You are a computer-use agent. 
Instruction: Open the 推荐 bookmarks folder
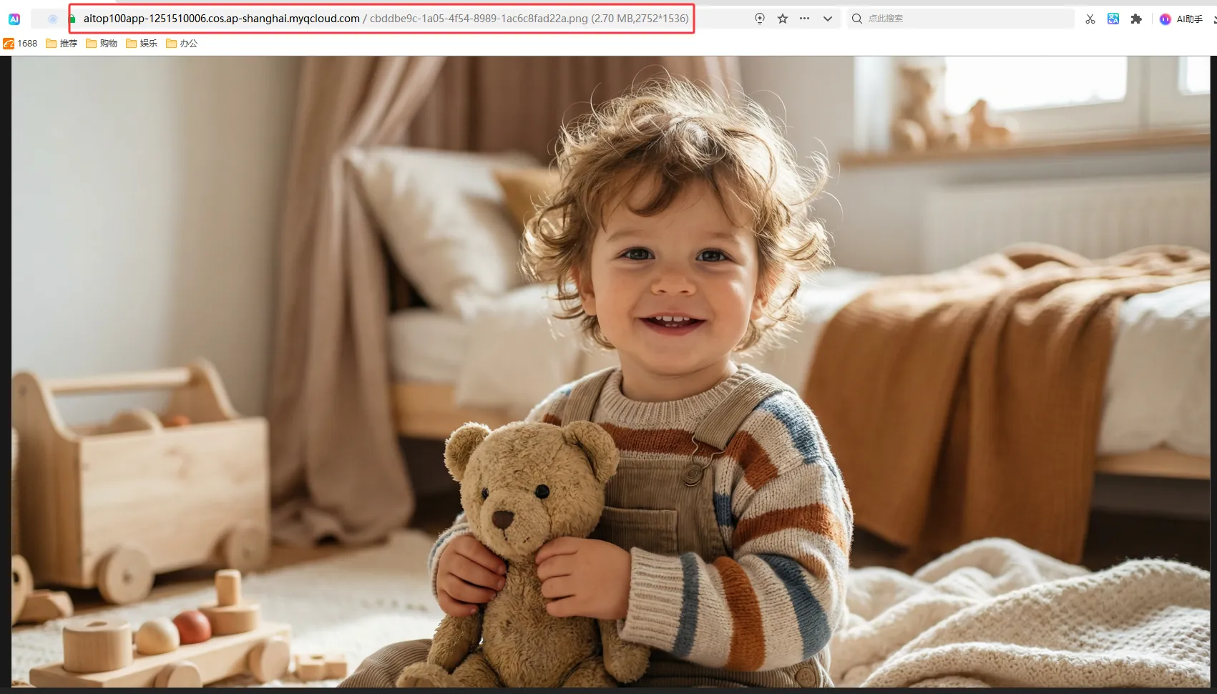click(62, 44)
